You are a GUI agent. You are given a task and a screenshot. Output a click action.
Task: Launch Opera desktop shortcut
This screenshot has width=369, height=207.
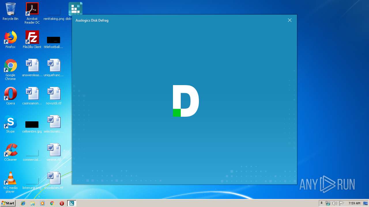[x=10, y=96]
